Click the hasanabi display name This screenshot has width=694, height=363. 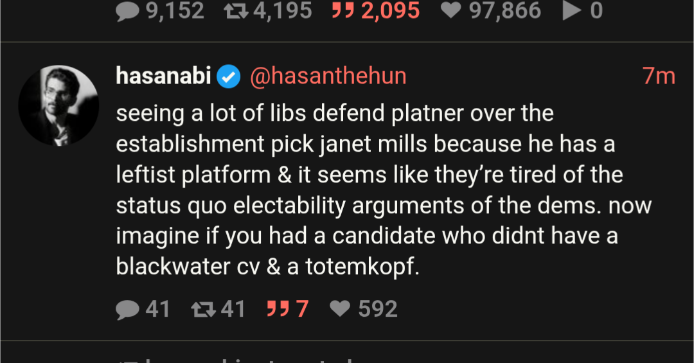click(163, 76)
